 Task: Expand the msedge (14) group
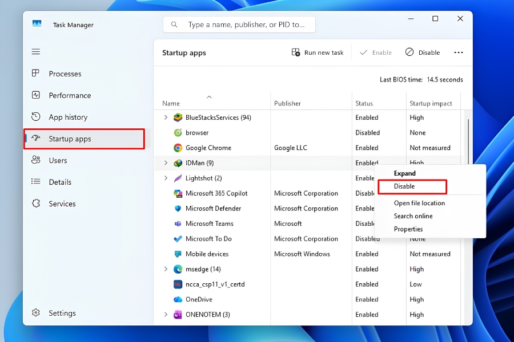point(166,269)
